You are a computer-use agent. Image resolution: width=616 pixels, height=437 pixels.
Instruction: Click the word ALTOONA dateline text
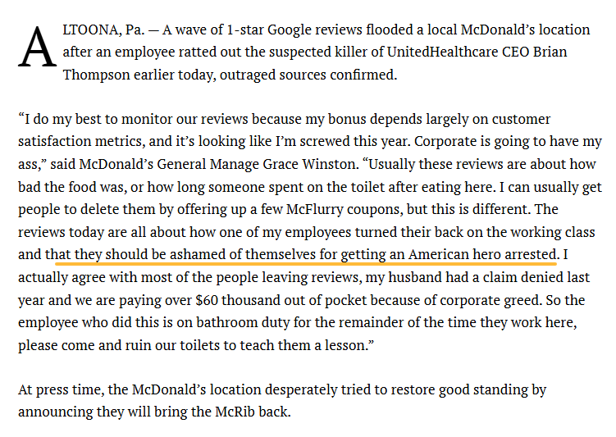[x=92, y=30]
